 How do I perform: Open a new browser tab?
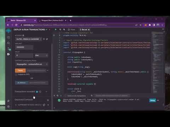coord(70,20)
